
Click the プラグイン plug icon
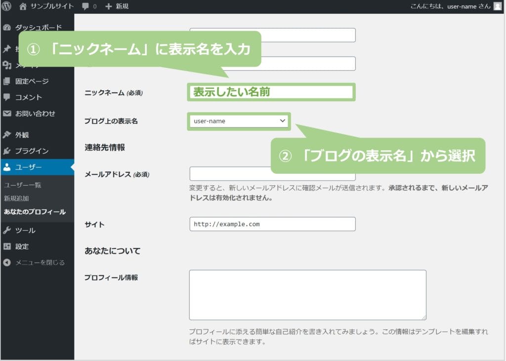7,151
